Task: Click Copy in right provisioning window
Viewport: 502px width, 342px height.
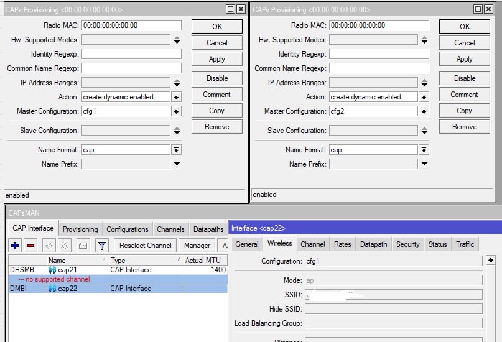Action: pyautogui.click(x=465, y=111)
